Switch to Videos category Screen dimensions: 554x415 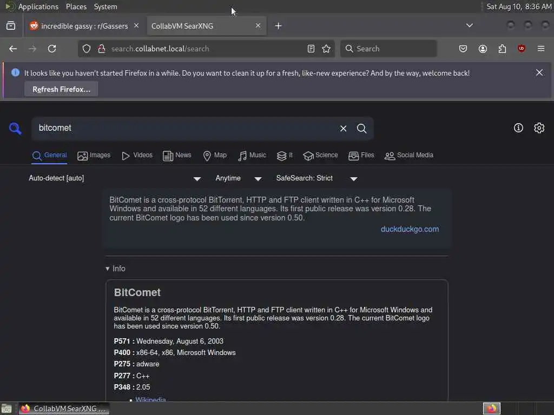[137, 155]
